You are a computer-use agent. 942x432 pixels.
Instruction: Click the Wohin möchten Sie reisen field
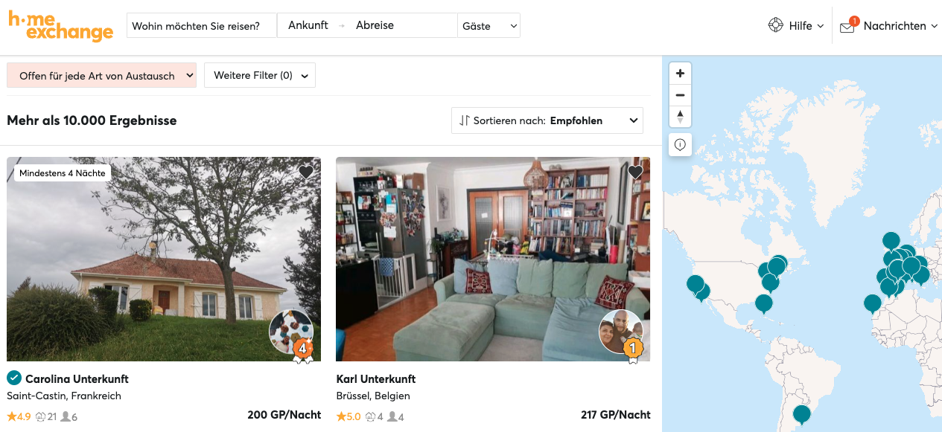(201, 26)
